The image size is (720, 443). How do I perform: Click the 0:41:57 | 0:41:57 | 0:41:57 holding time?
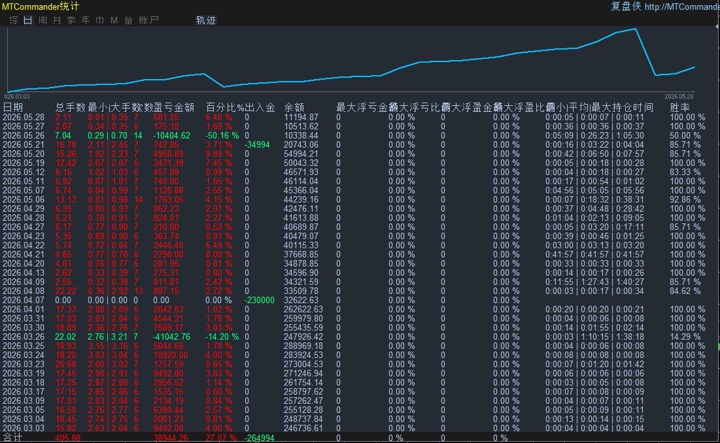point(594,254)
